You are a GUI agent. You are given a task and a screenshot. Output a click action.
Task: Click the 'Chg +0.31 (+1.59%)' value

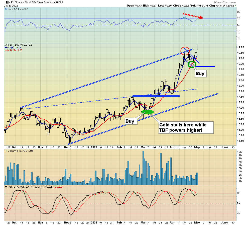click(x=221, y=6)
